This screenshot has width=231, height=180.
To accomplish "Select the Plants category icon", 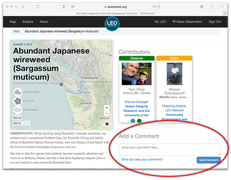I will tap(18, 101).
